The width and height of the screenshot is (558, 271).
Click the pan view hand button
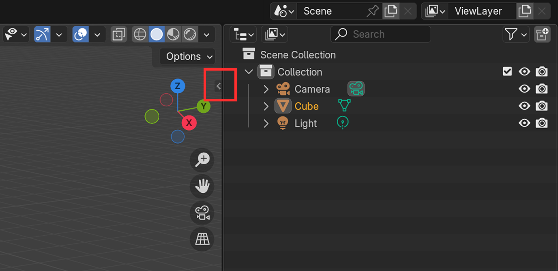click(x=202, y=186)
